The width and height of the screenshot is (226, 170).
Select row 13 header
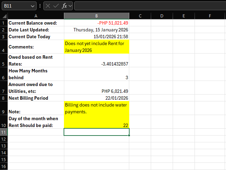(x=3, y=146)
